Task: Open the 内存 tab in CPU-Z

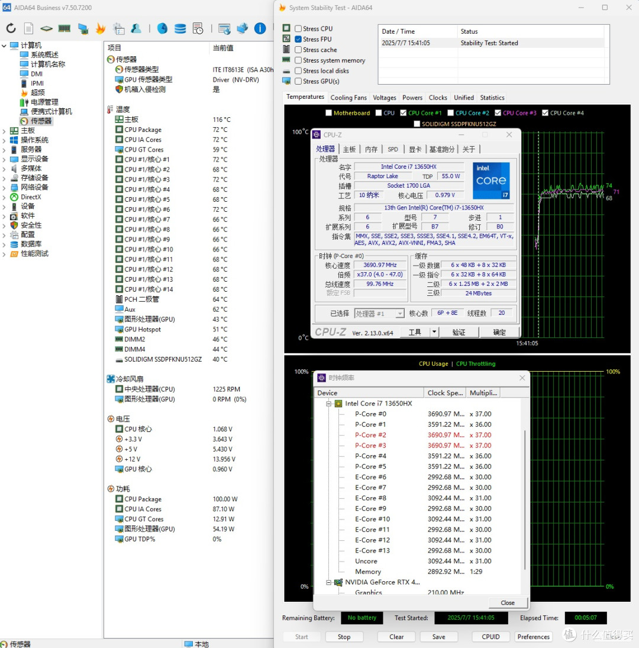Action: [x=371, y=149]
